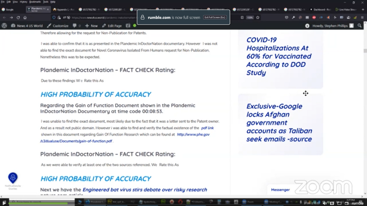
Task: Open the Engineered bat virus stirs debate link
Action: pos(145,190)
